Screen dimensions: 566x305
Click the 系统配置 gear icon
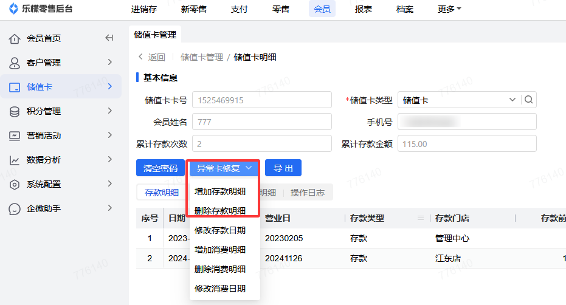[x=15, y=185]
